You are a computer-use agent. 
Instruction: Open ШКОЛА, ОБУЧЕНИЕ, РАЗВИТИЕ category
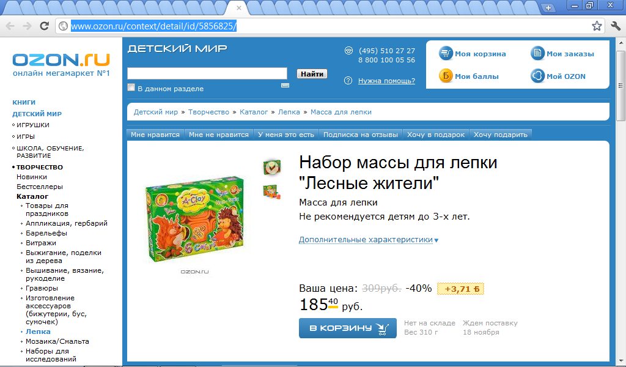(50, 152)
